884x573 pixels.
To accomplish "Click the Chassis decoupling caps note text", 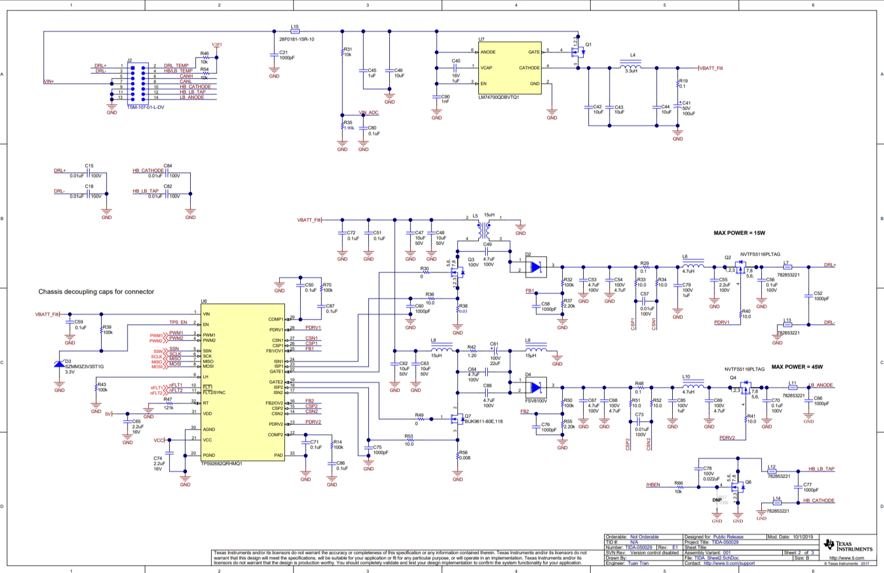I will [x=96, y=292].
